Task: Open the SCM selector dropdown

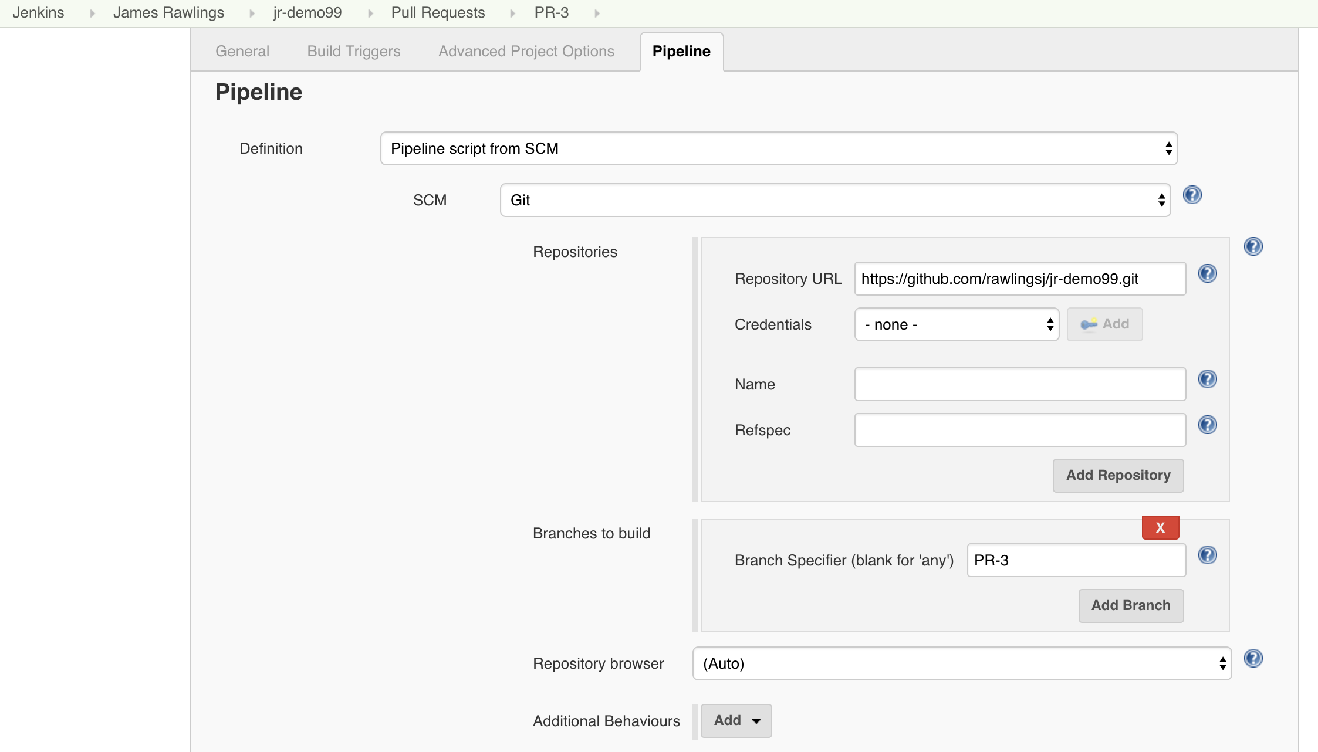Action: coord(835,200)
